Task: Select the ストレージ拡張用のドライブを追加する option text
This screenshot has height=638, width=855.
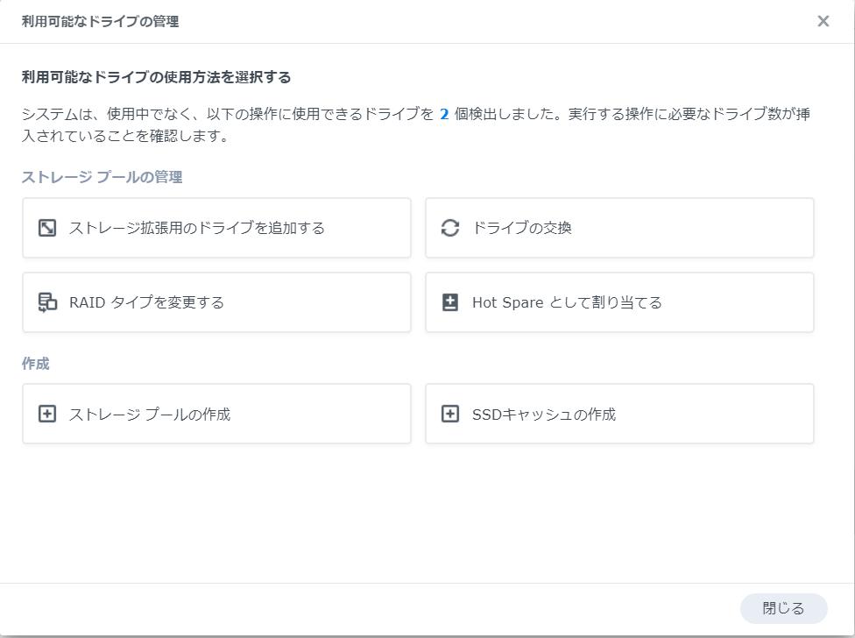Action: coord(196,228)
